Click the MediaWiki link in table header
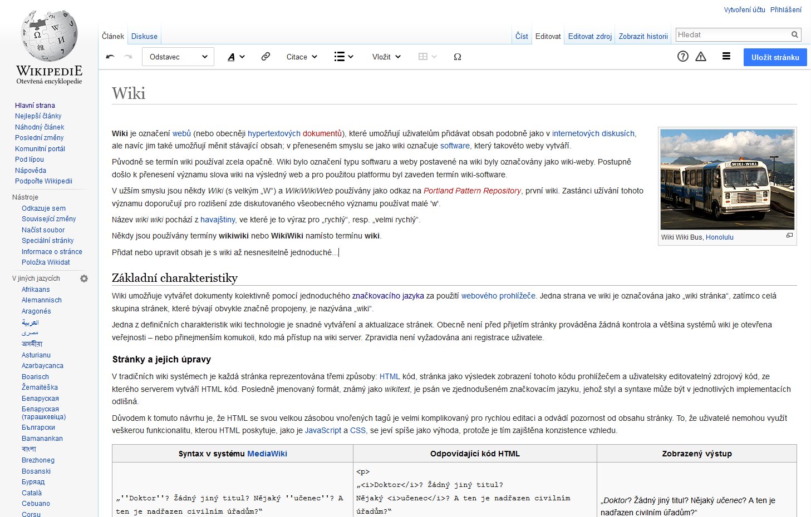 tap(267, 454)
